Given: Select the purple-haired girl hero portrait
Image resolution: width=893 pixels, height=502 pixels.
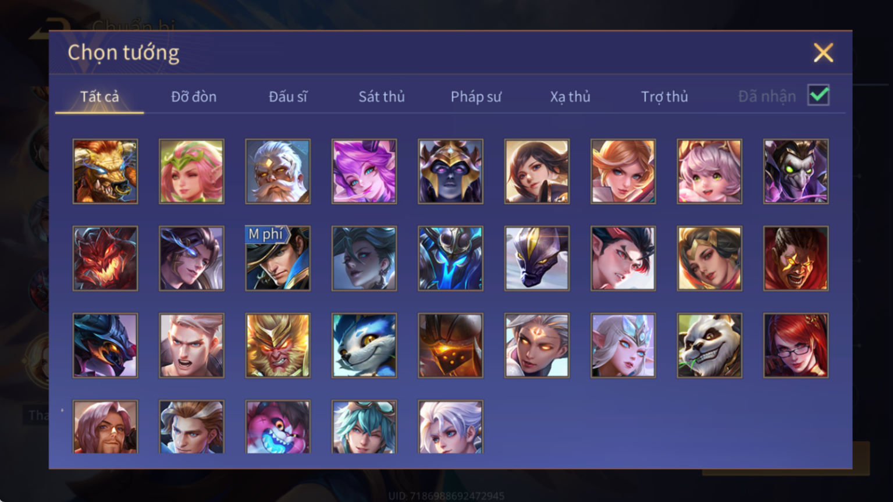Looking at the screenshot, I should (364, 172).
